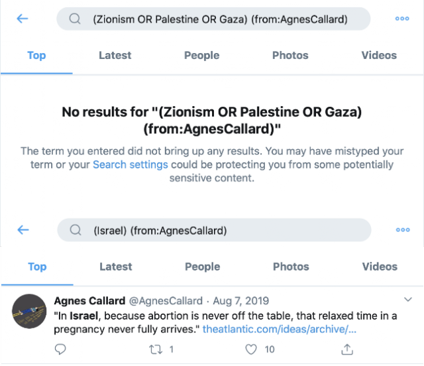This screenshot has height=366, width=424.
Task: Expand the tweet options chevron
Action: (409, 300)
